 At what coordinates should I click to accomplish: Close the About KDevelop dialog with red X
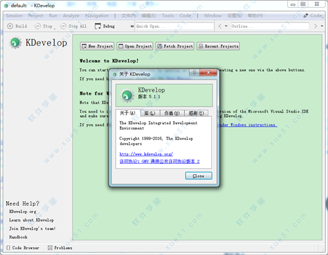tap(208, 72)
